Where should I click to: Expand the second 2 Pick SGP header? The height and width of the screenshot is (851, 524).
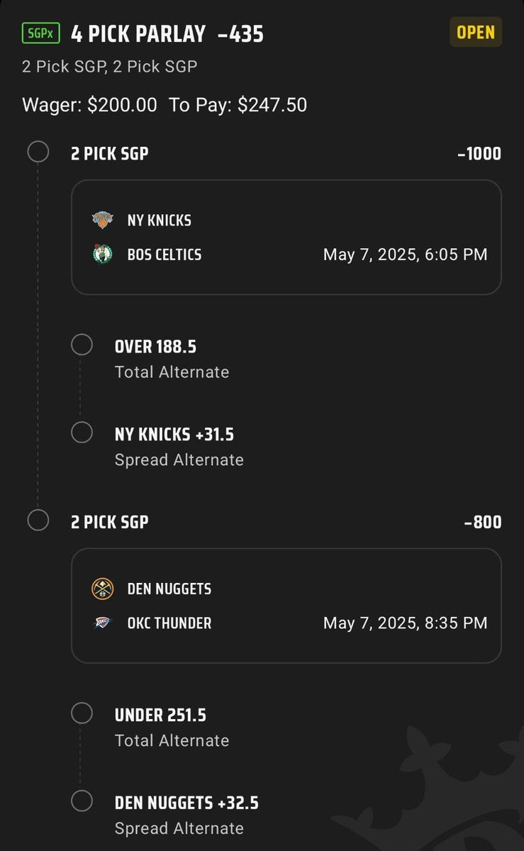point(110,522)
